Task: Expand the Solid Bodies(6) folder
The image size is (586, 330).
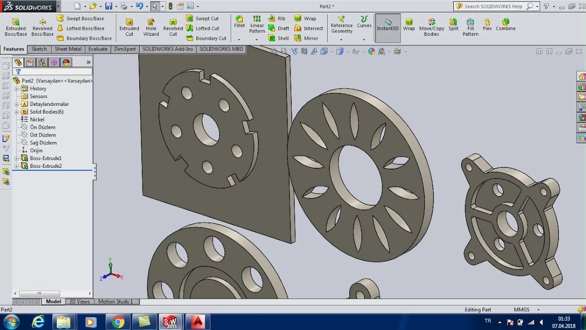Action: [16, 111]
